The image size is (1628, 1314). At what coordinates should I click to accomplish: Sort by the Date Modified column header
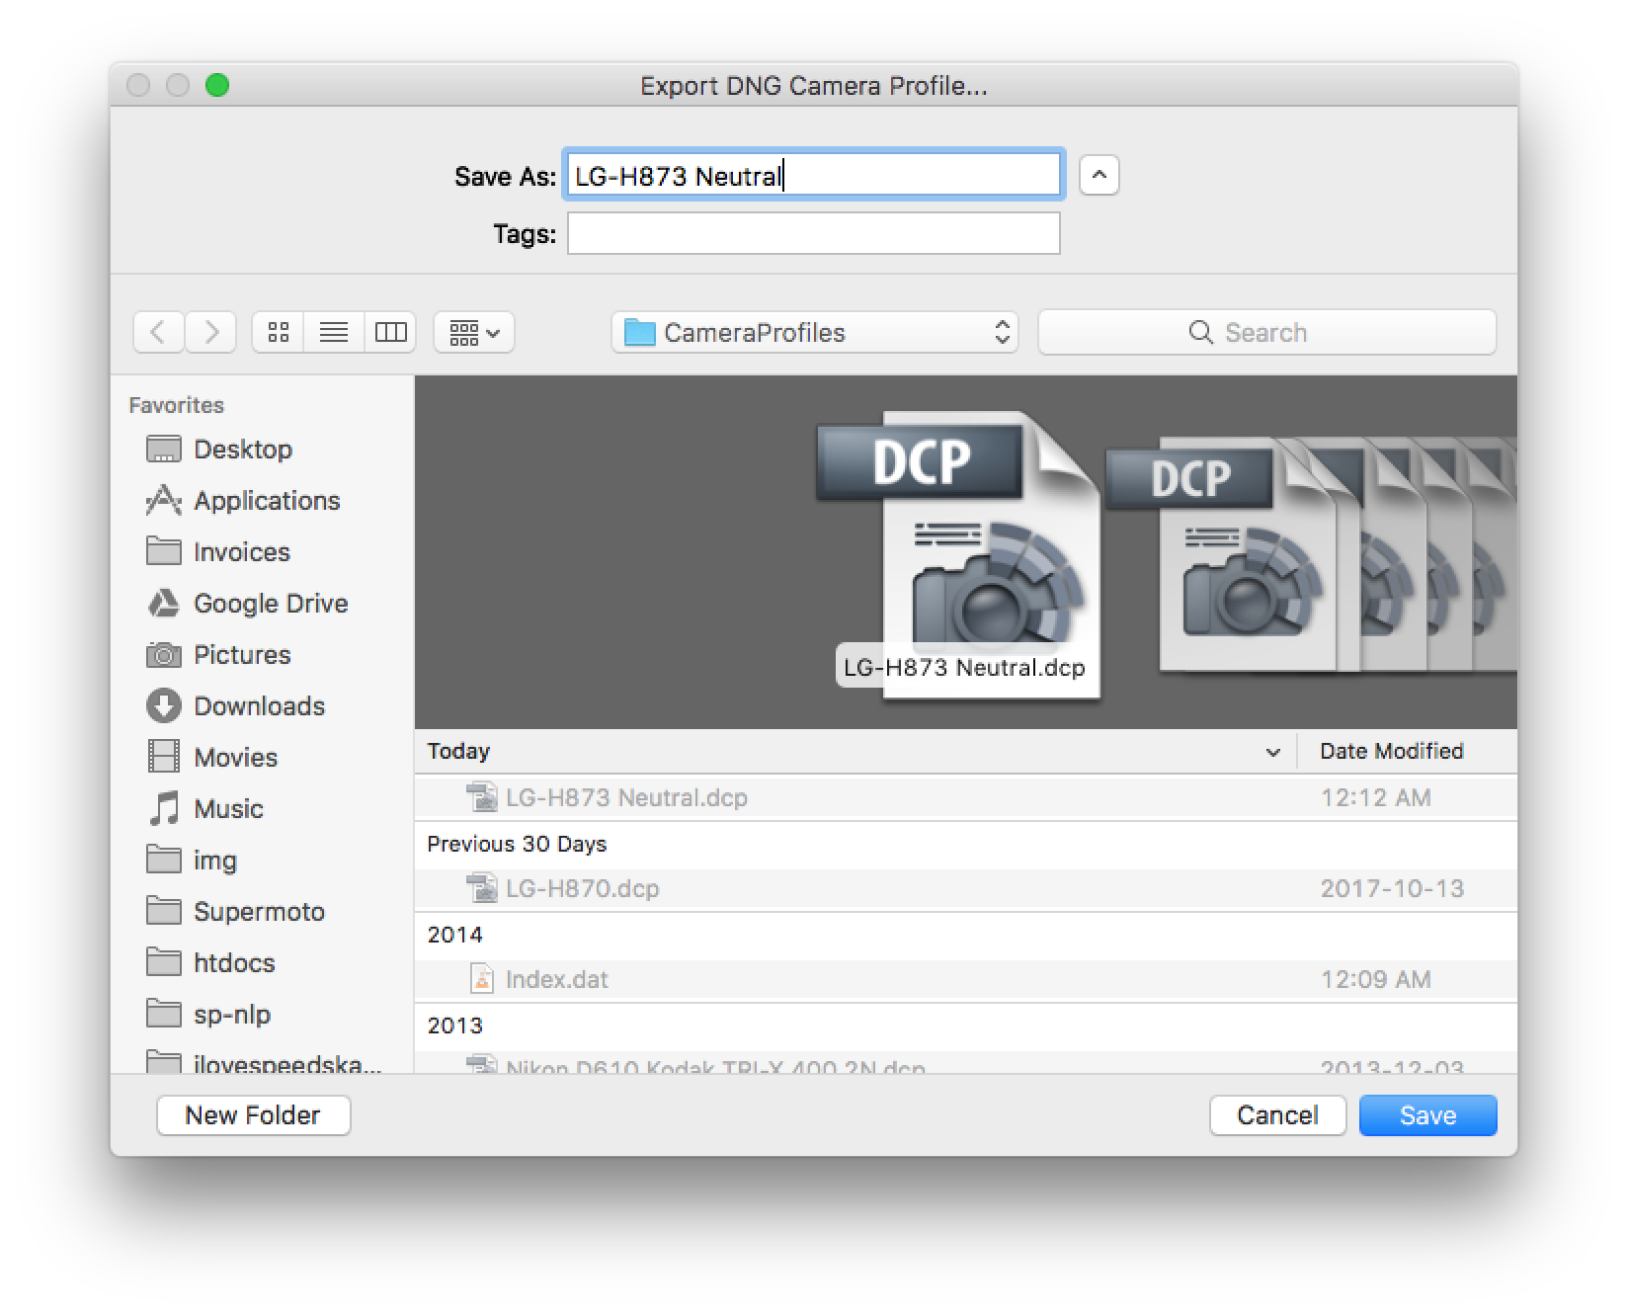pos(1391,751)
